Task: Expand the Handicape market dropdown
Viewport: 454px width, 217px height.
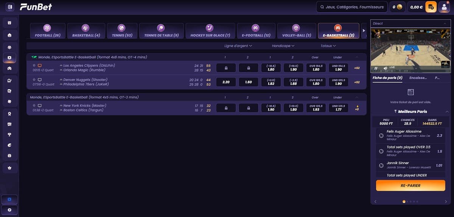Action: pyautogui.click(x=283, y=46)
